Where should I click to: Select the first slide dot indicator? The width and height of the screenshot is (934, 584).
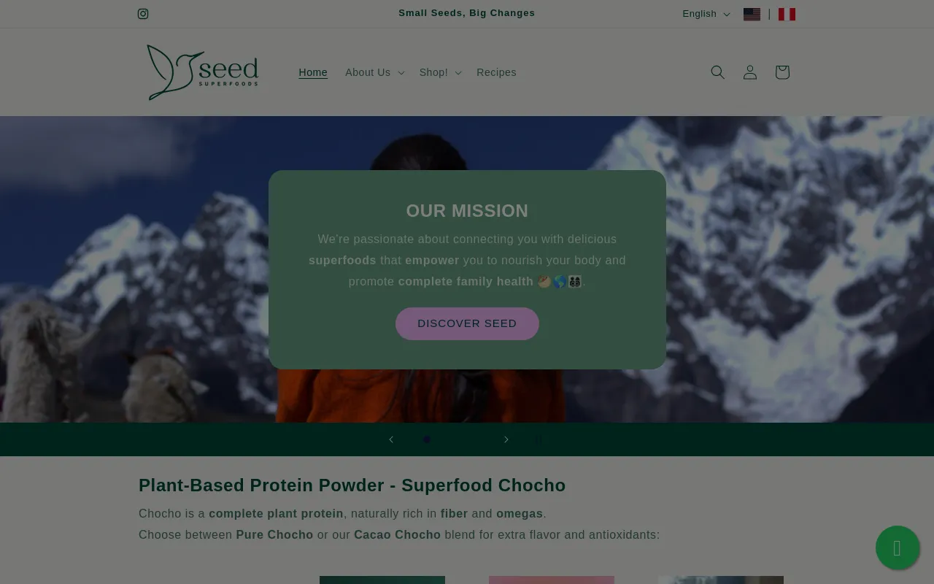point(427,439)
